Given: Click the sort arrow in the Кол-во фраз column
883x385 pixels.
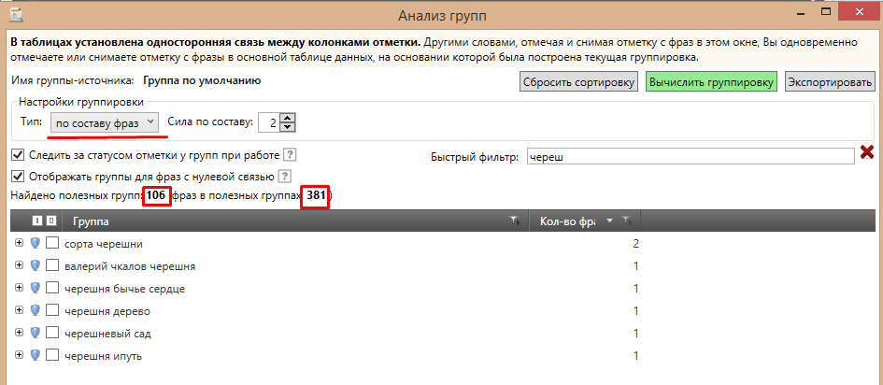Looking at the screenshot, I should pyautogui.click(x=608, y=221).
